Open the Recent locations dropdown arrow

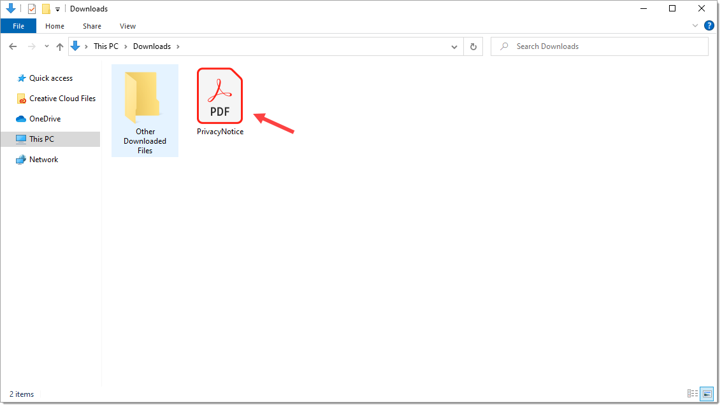coord(47,46)
